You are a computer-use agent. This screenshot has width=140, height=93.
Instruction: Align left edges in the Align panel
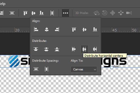(36, 29)
